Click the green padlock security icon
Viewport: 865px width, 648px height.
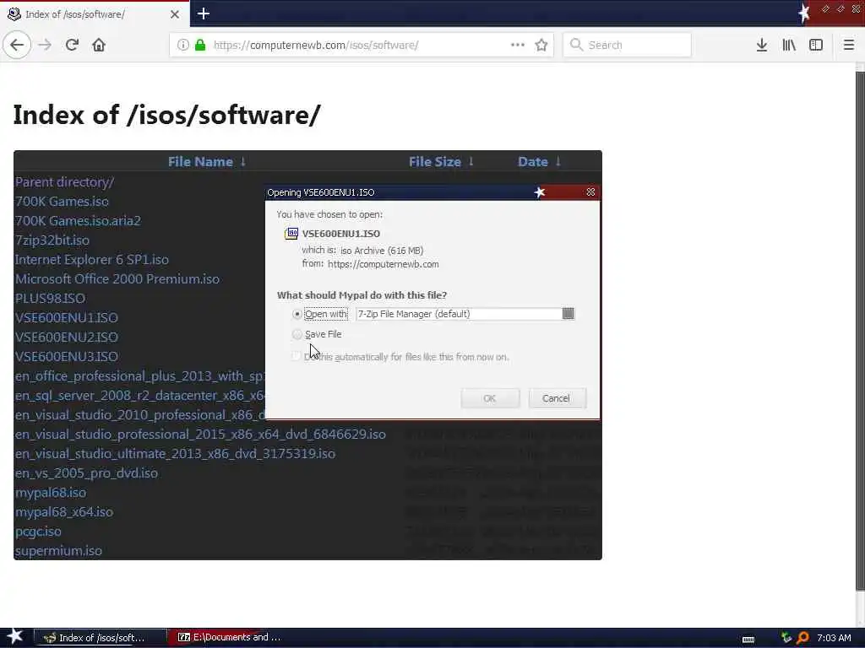tap(200, 46)
